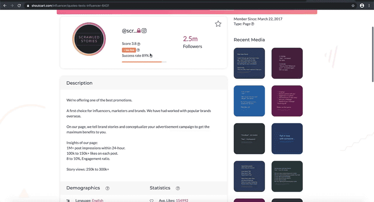Screen dimensions: 374x202
Task: Click the browser back arrow
Action: (x=5, y=6)
